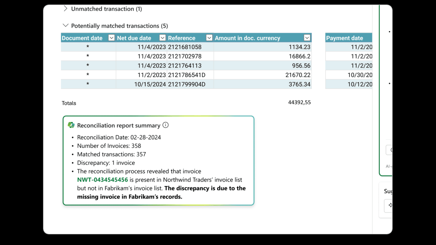Select reference cell 2121799904D
Screen dimensions: 436x245
[190, 84]
